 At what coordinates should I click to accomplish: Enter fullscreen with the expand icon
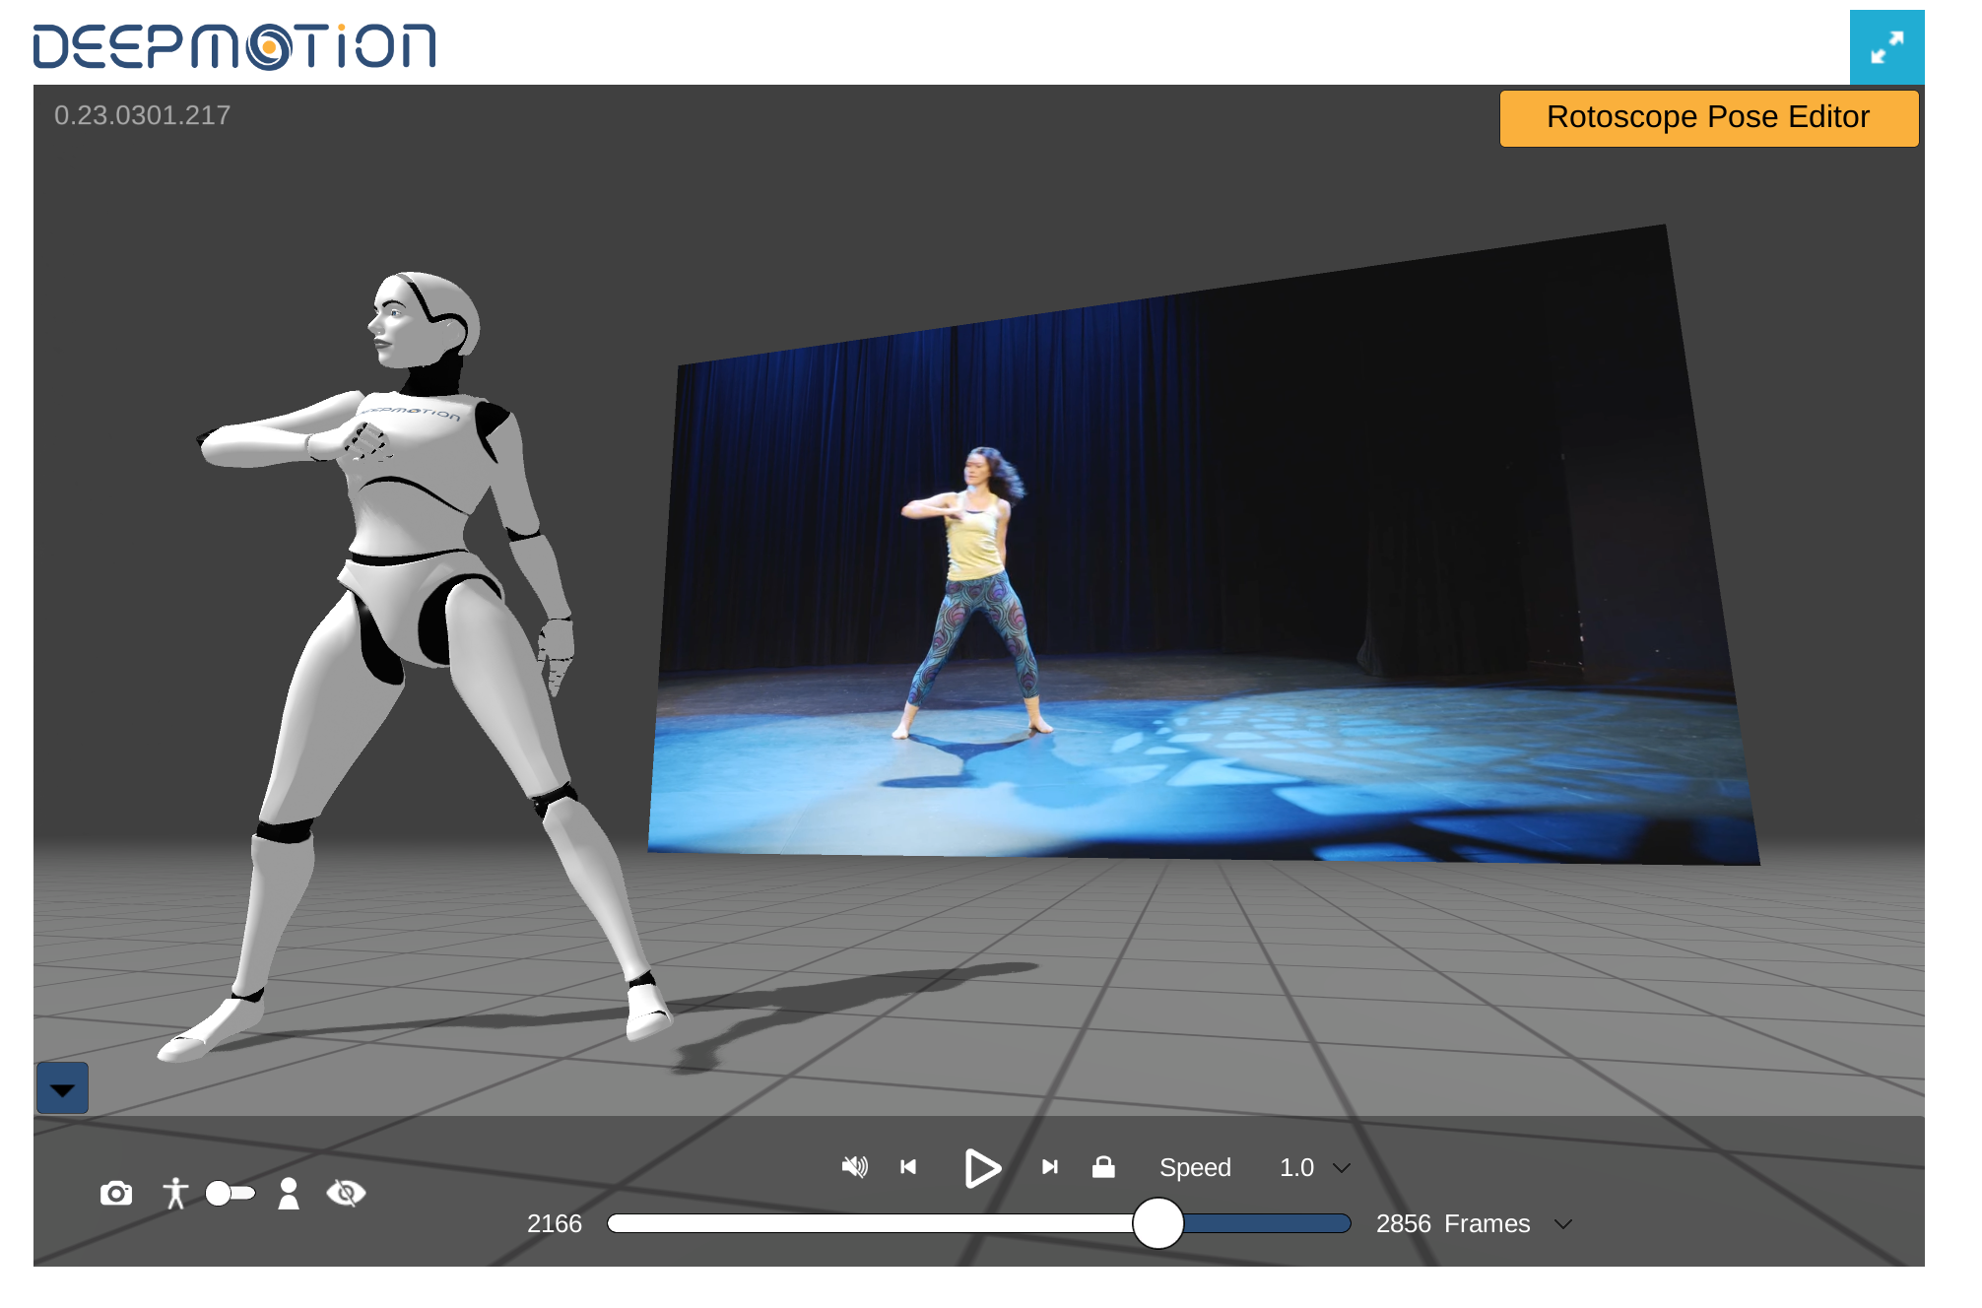[x=1886, y=47]
